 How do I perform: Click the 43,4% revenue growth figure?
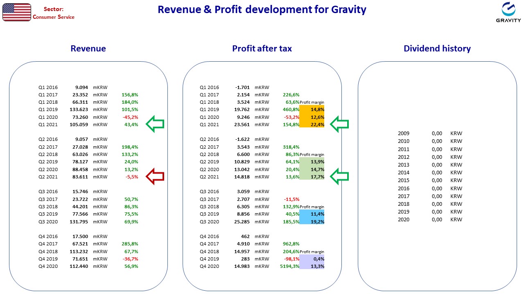pyautogui.click(x=131, y=125)
